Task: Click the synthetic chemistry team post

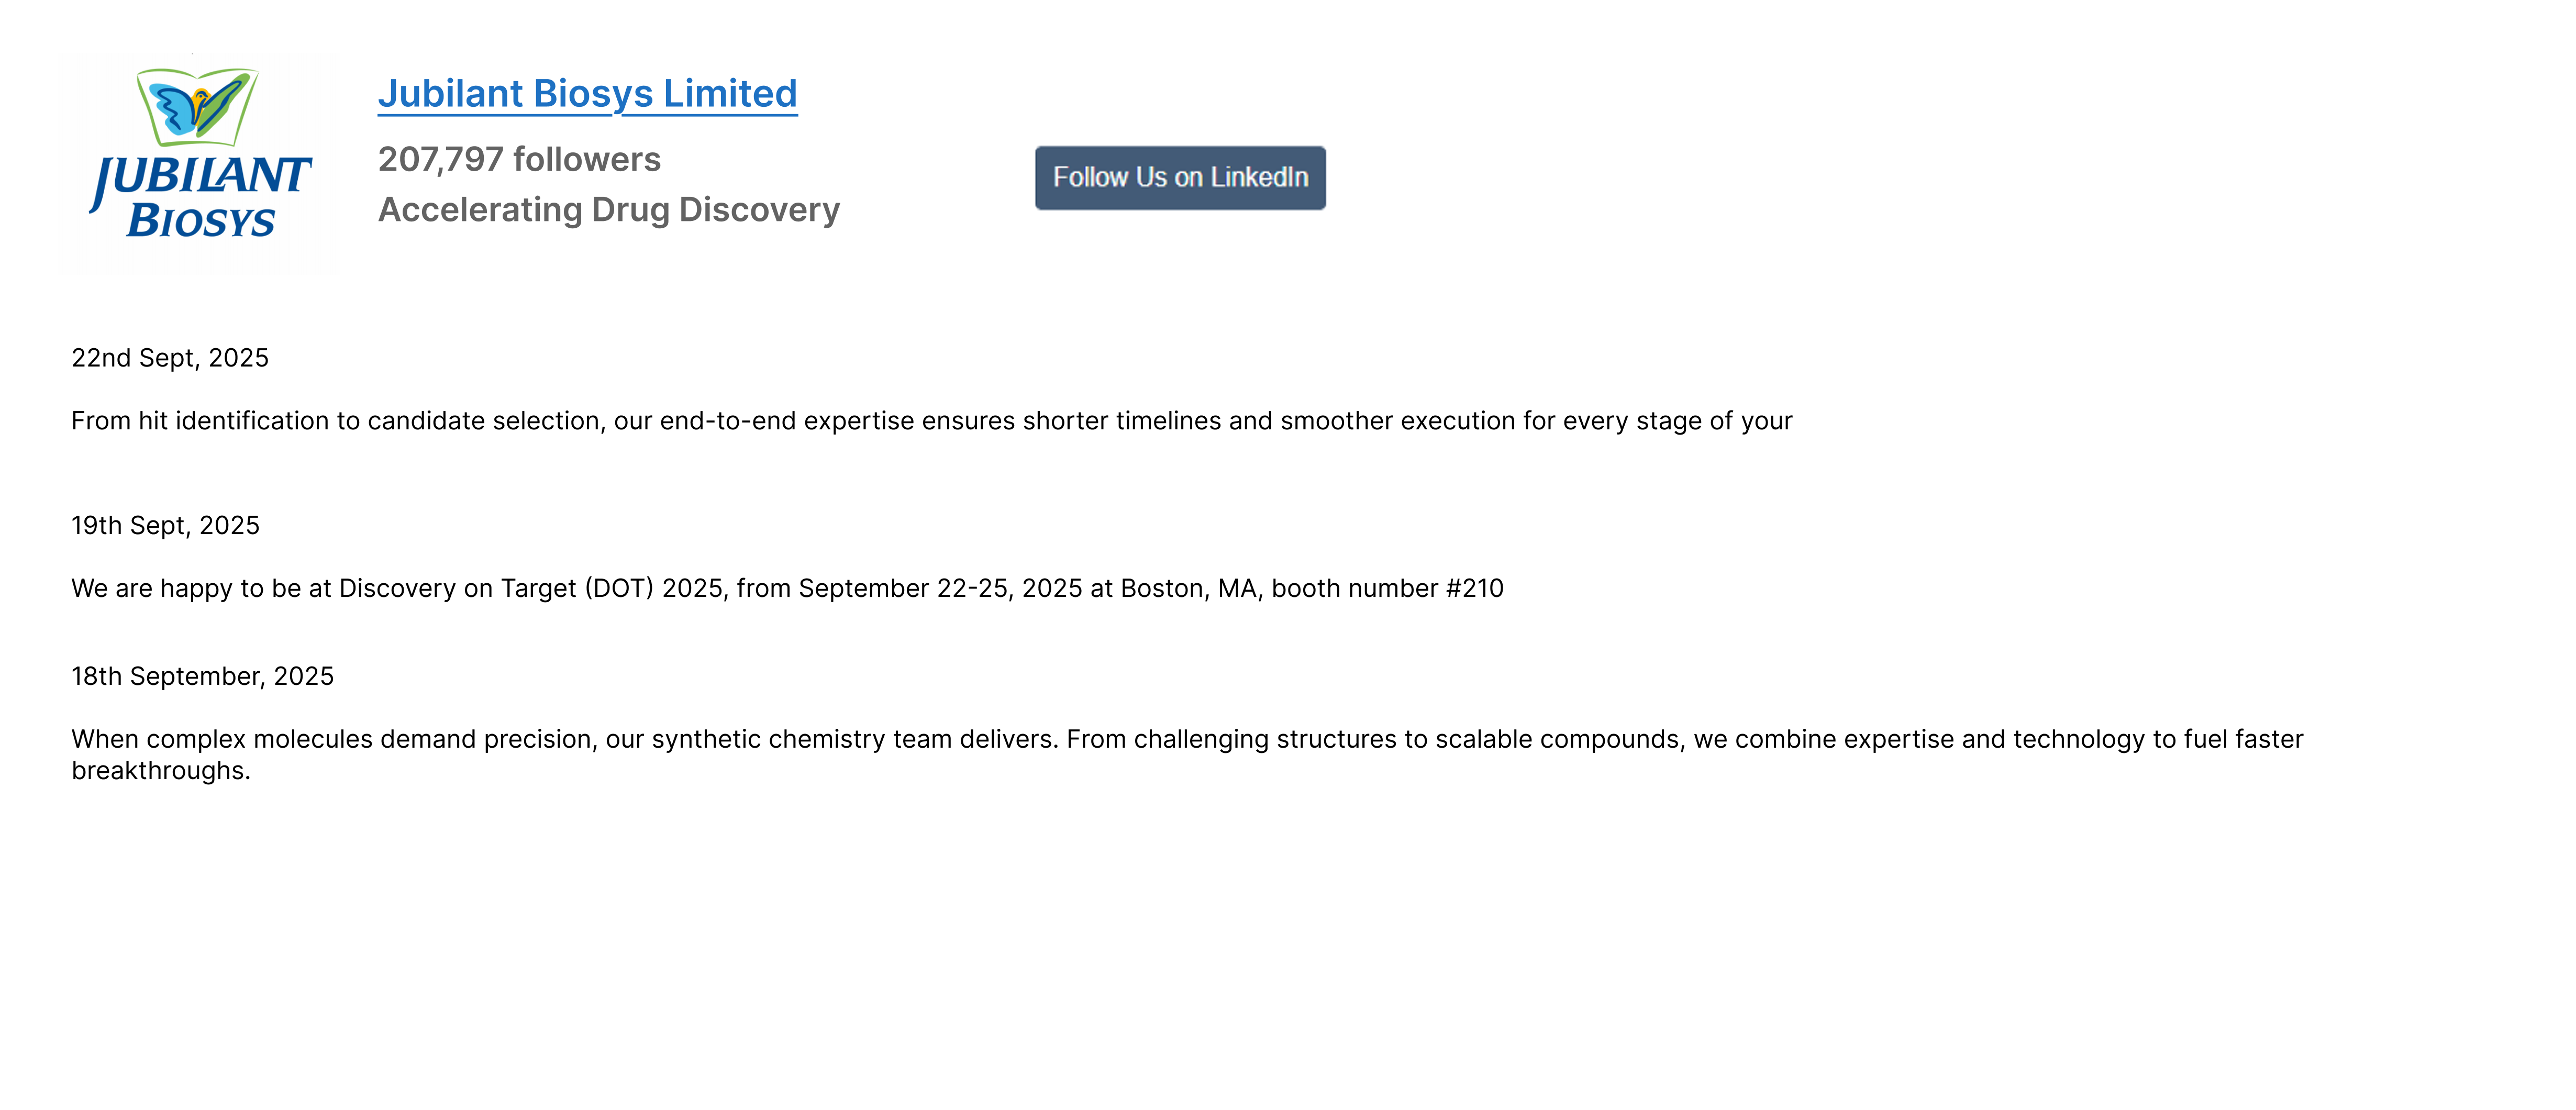Action: [1187, 755]
